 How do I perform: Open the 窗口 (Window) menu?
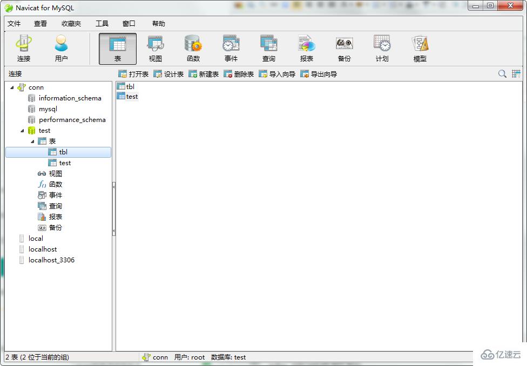(129, 23)
